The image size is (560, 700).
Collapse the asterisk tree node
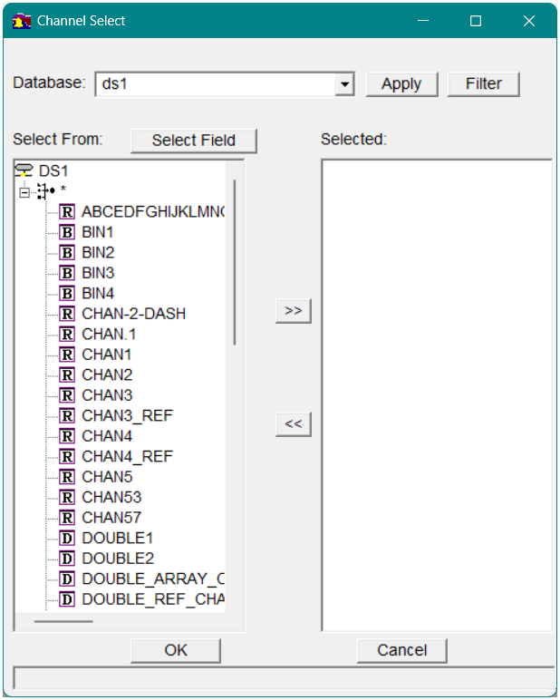[24, 191]
